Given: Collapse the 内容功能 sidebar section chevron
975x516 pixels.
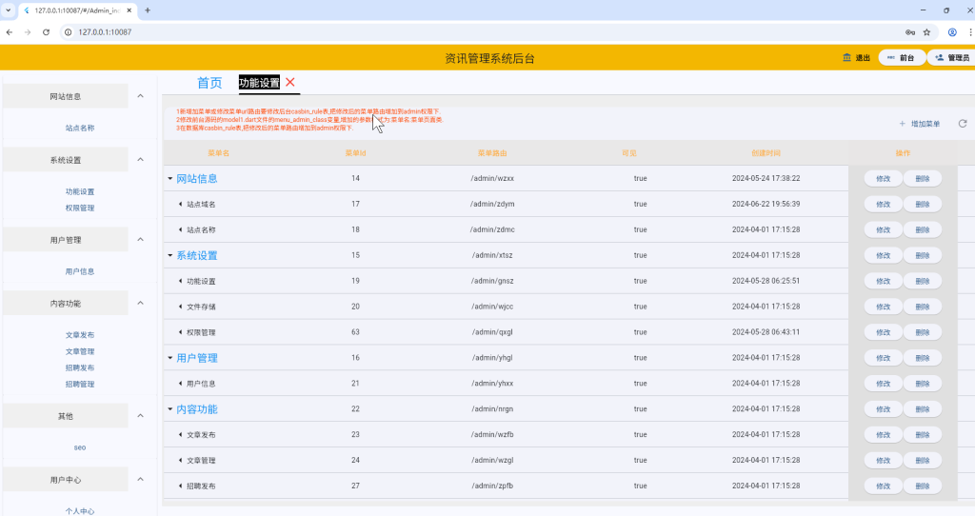Looking at the screenshot, I should tap(141, 303).
